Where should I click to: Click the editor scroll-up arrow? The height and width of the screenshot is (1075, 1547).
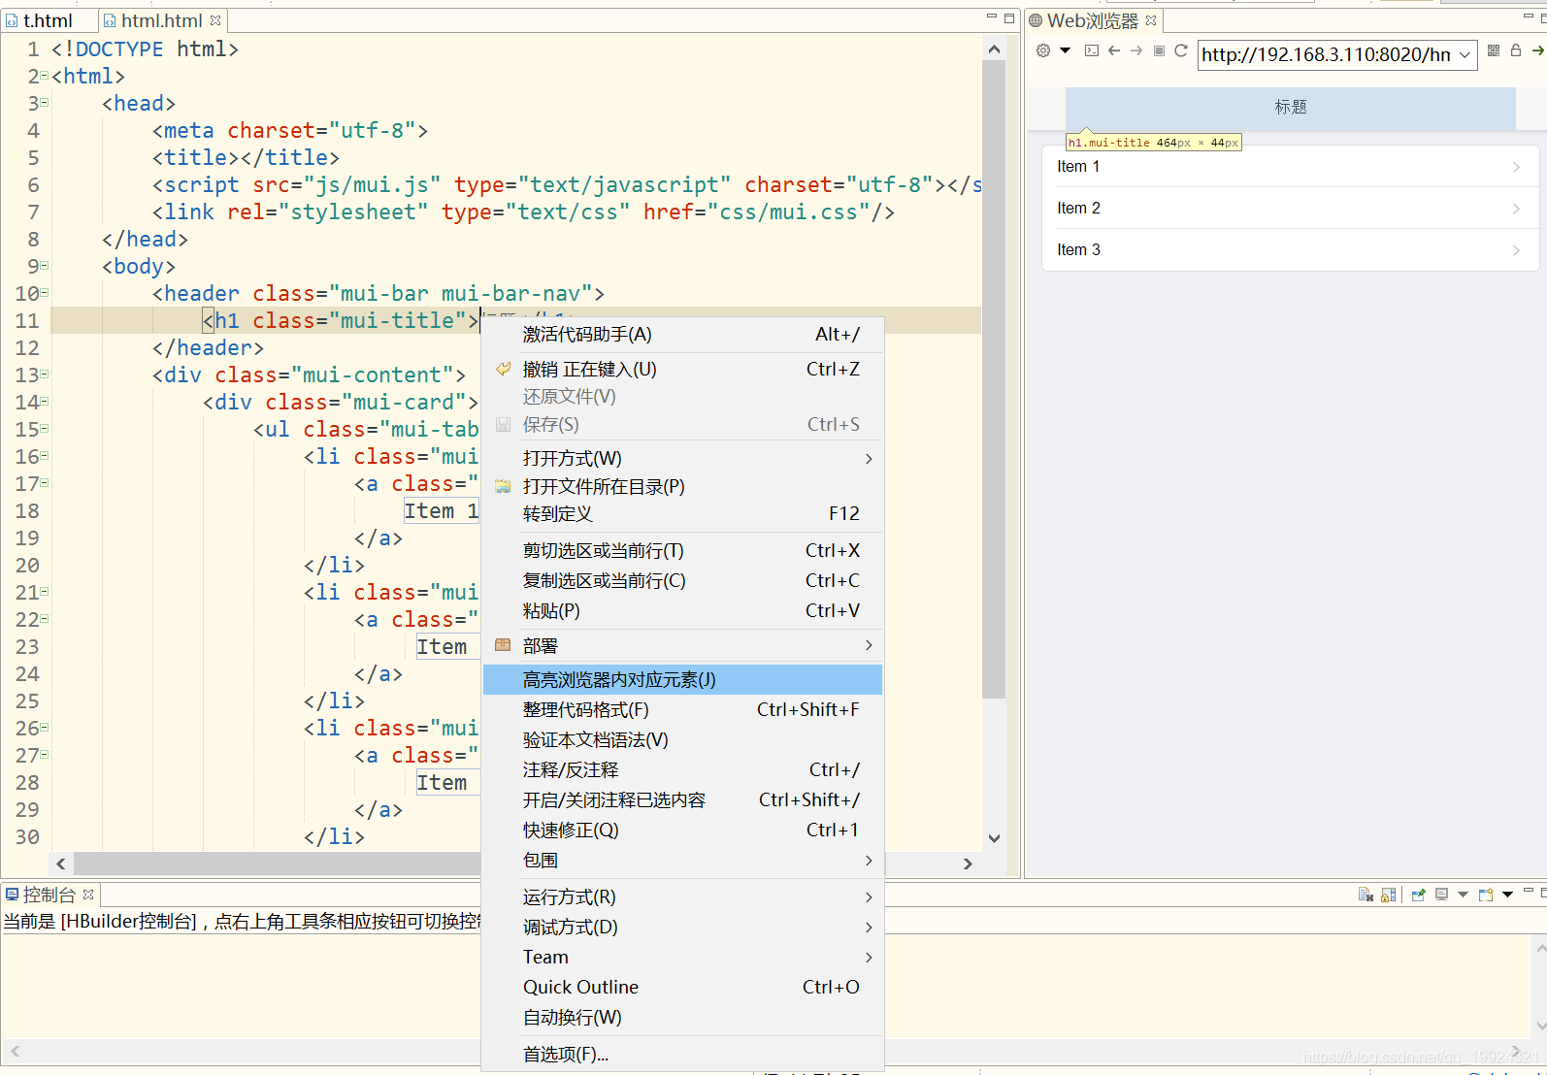[994, 49]
